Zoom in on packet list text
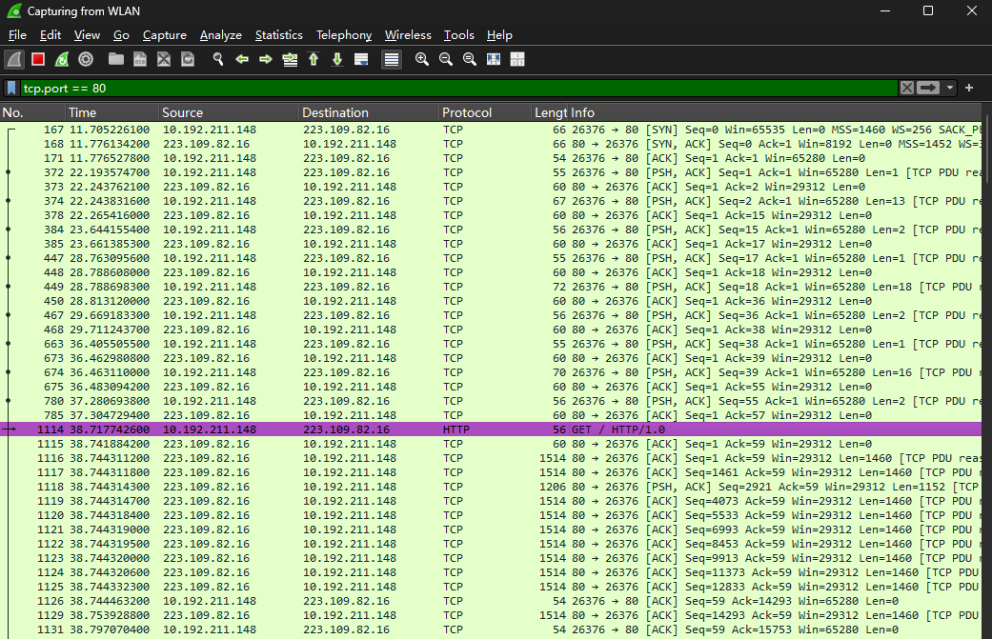The height and width of the screenshot is (639, 992). pyautogui.click(x=422, y=59)
